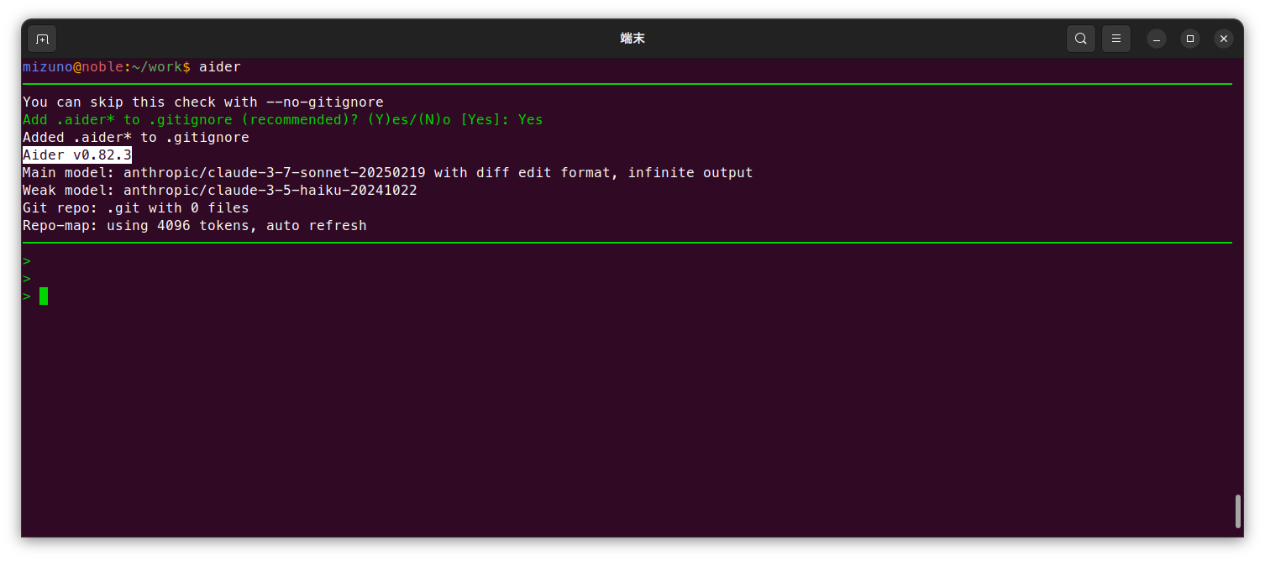Click the green cursor at the active prompt

(x=44, y=296)
